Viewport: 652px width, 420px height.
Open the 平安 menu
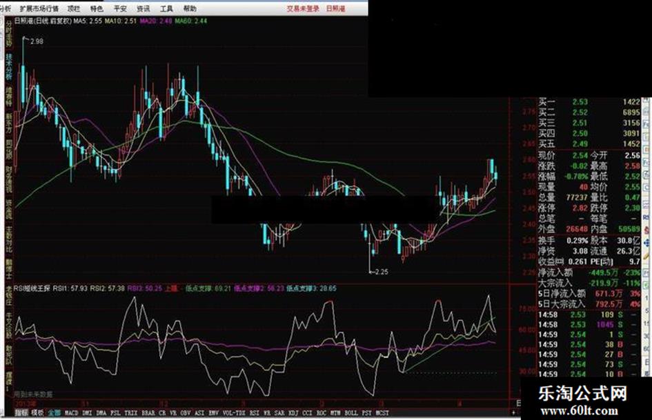tap(120, 8)
